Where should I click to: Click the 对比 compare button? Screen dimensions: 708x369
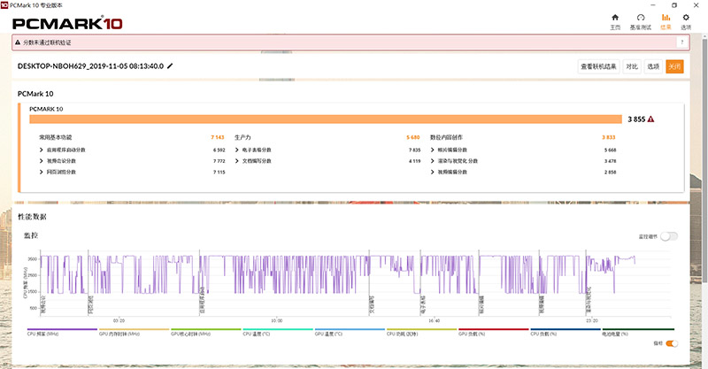tap(632, 66)
